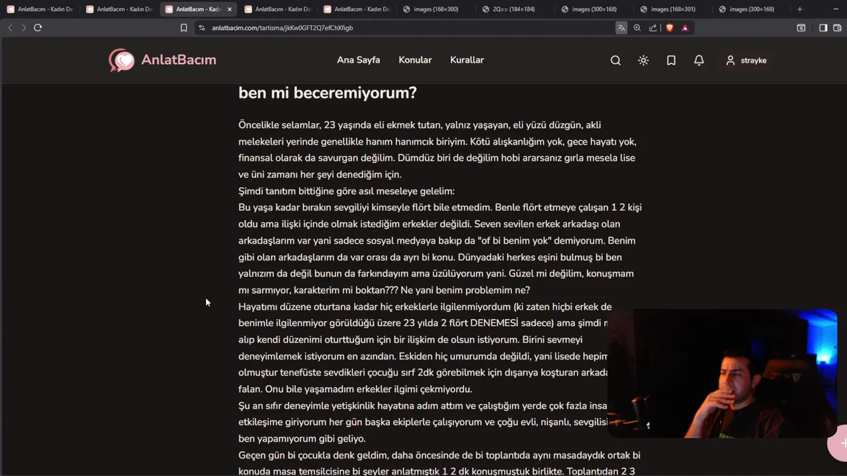This screenshot has height=476, width=847.
Task: Close the active AnlatBacım tab
Action: click(230, 9)
